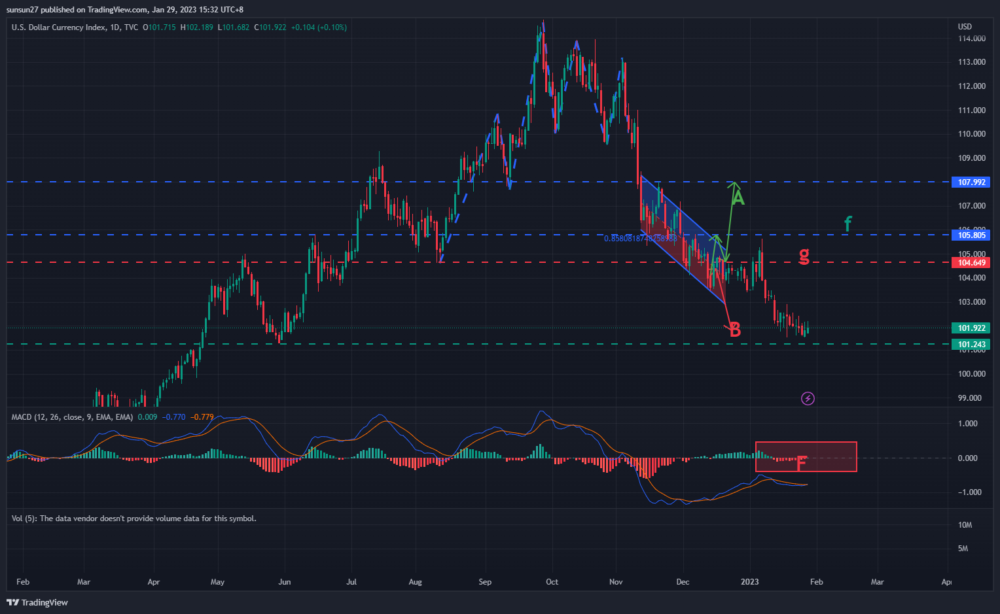Click the Nov label on time axis
The height and width of the screenshot is (614, 1000).
pyautogui.click(x=616, y=582)
